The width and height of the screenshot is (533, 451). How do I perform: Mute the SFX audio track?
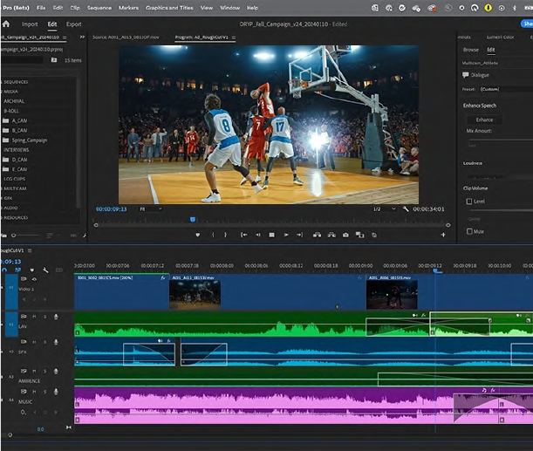[34, 342]
